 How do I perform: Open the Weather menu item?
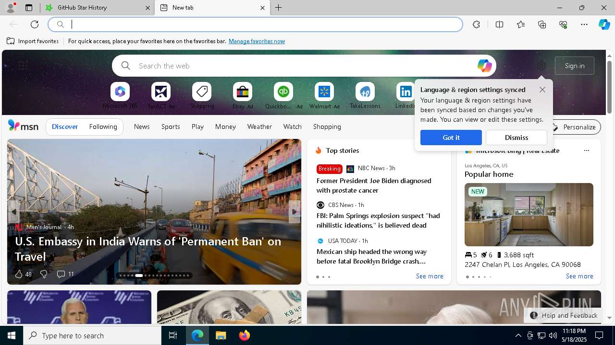[259, 126]
